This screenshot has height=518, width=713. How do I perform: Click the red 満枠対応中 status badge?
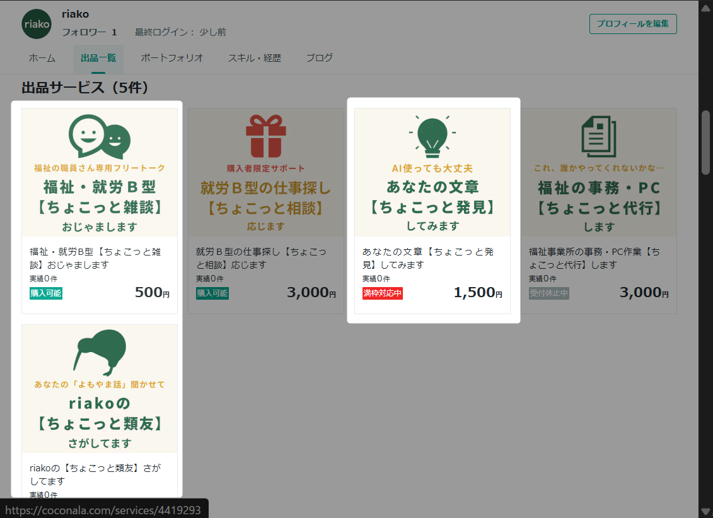383,293
